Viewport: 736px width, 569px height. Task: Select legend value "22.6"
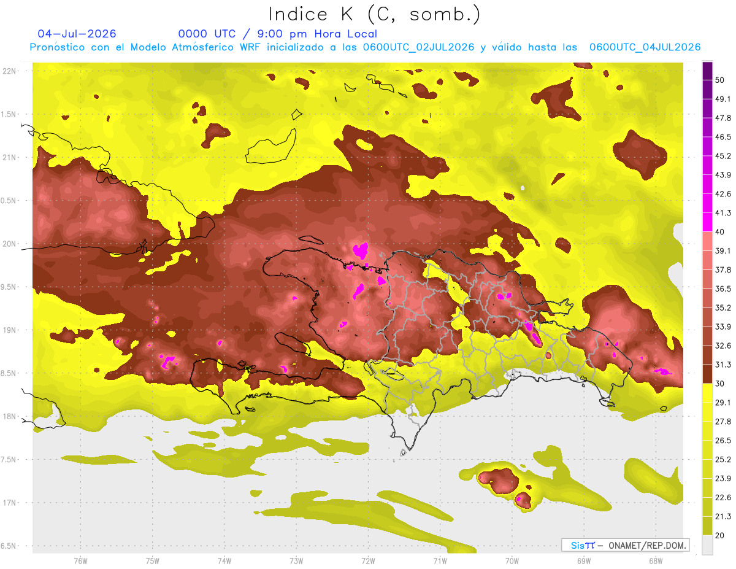[723, 497]
